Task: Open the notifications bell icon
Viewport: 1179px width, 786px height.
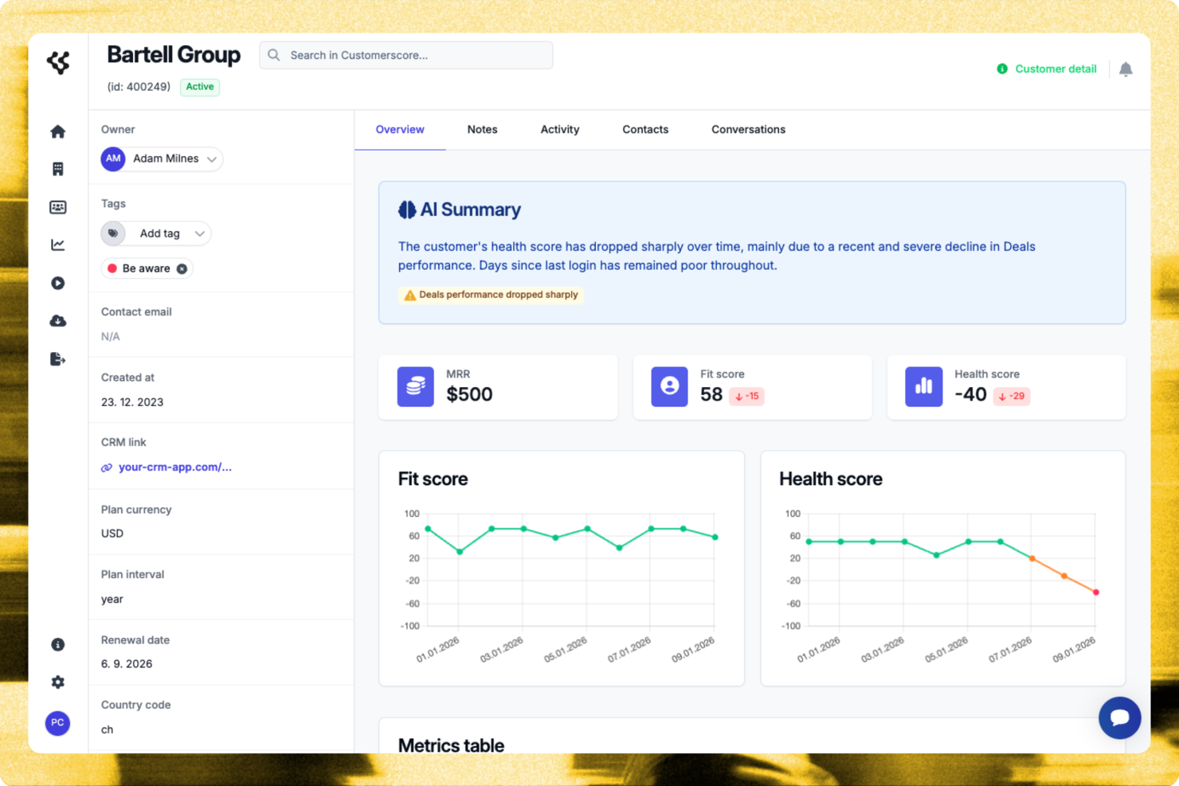Action: pos(1126,69)
